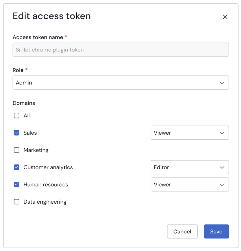
Task: Expand the Customer analytics Editor dropdown
Action: [190, 167]
